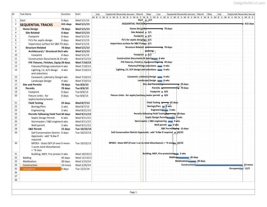267x207 pixels.
Task: Select the Structure Related task name
Action: pyautogui.click(x=36, y=48)
